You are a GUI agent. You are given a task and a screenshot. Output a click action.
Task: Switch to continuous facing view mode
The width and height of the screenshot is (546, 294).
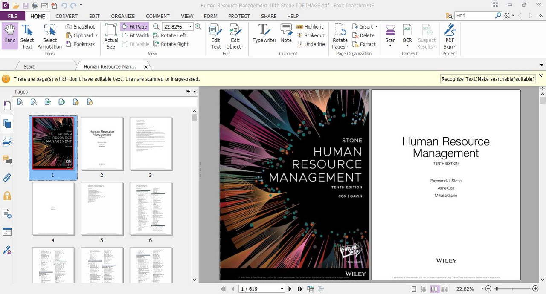445,289
